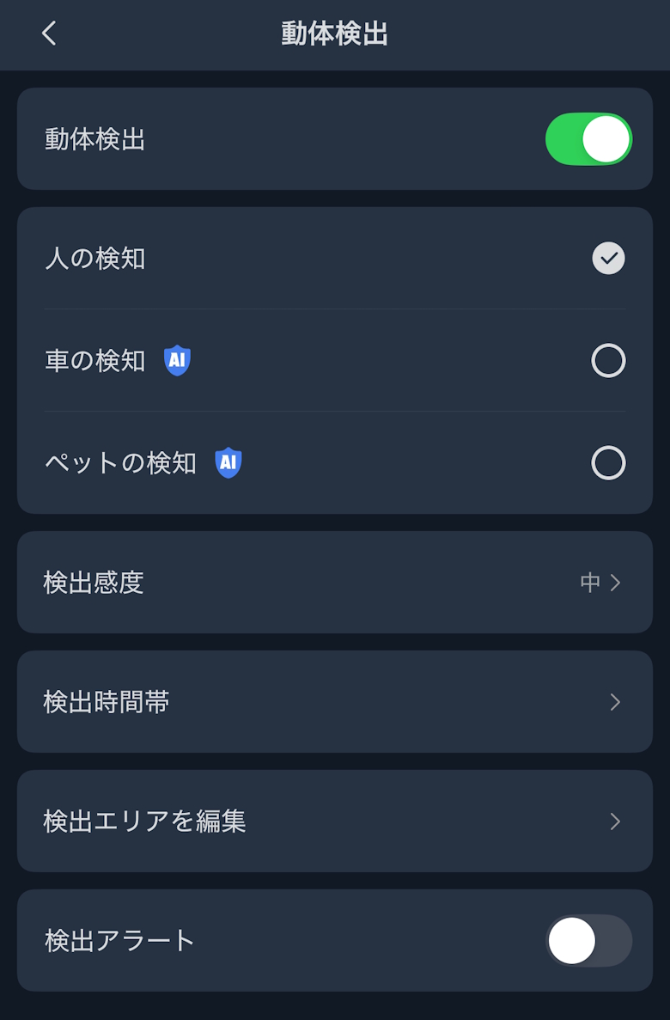Open 検出時間帯 via its chevron
Image resolution: width=670 pixels, height=1020 pixels.
[615, 702]
